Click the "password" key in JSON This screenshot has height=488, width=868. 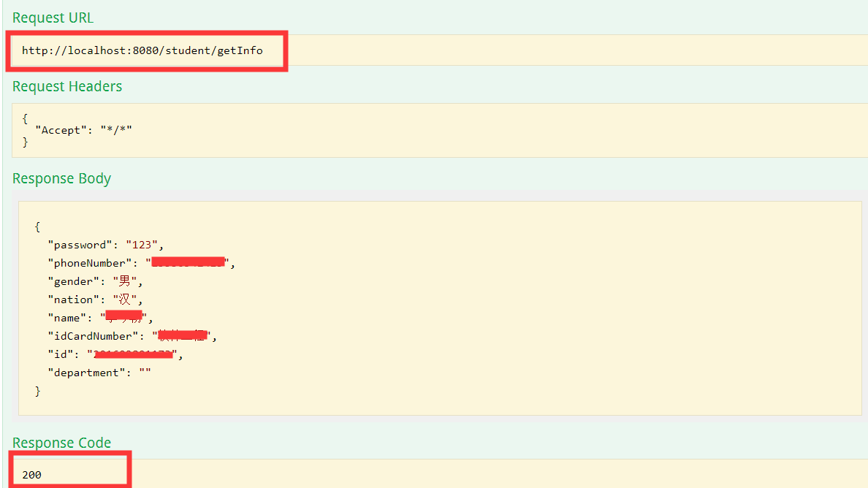[x=80, y=245]
